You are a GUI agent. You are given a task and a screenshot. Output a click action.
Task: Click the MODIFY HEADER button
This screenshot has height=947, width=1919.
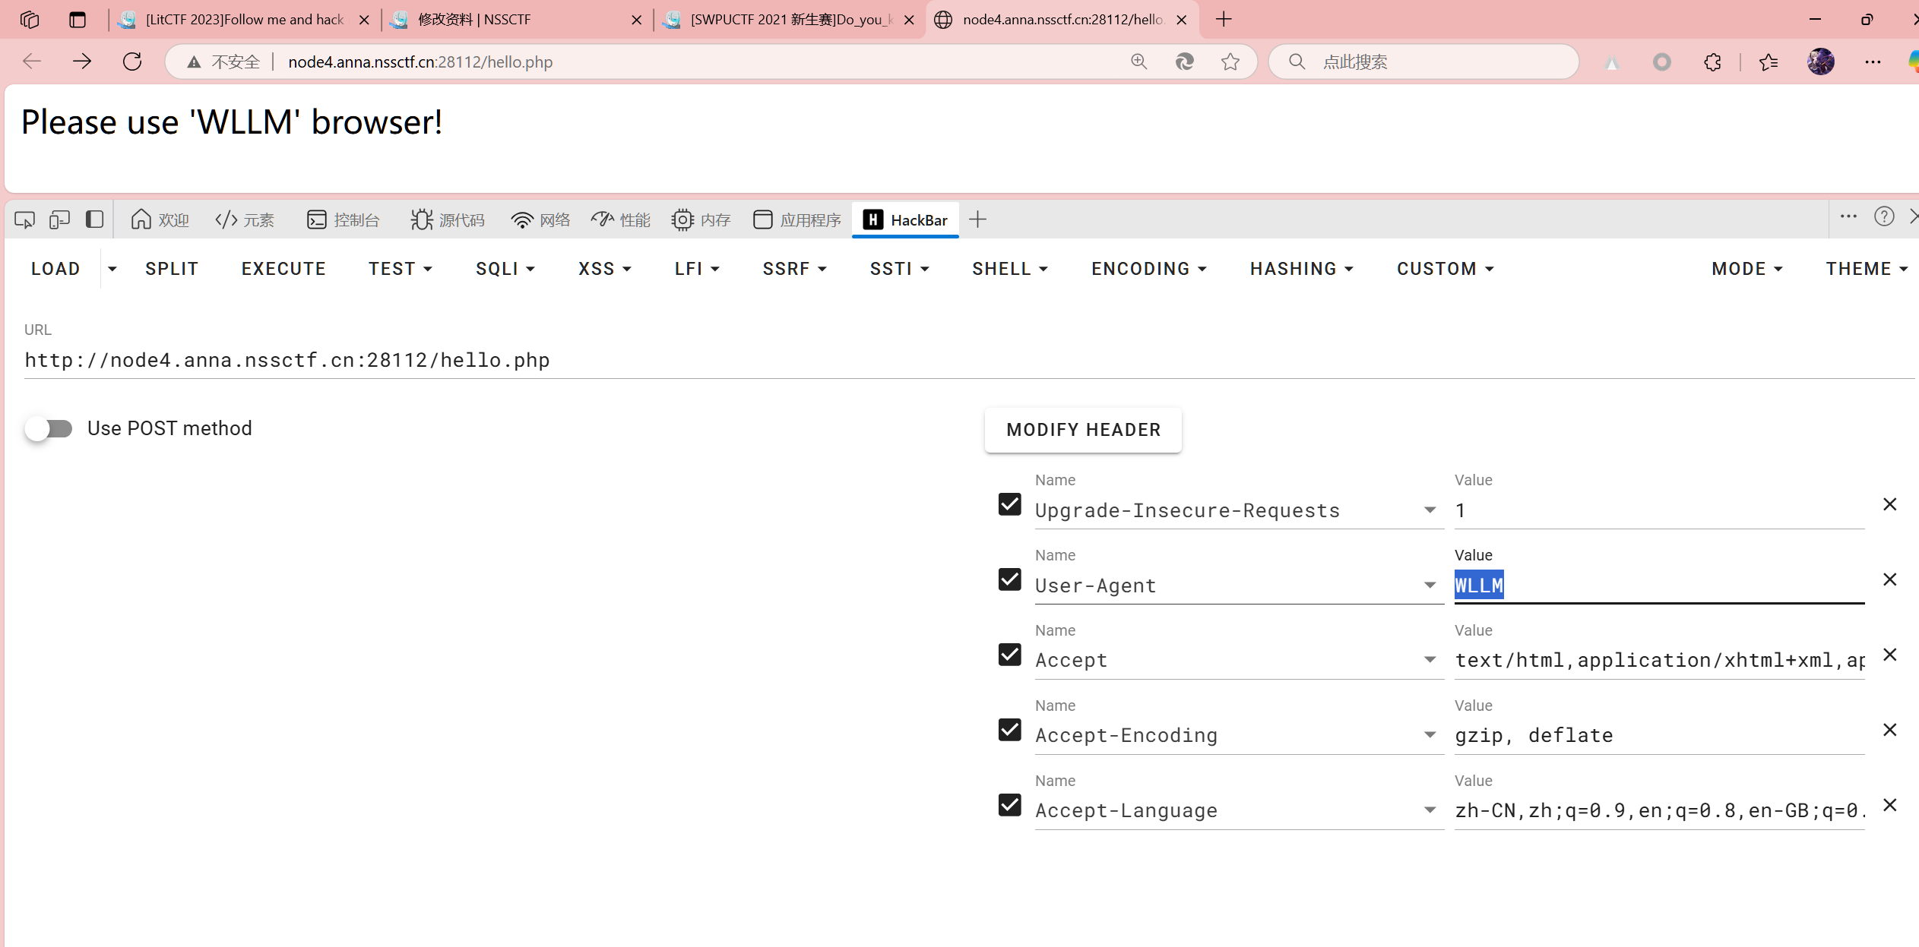point(1083,430)
